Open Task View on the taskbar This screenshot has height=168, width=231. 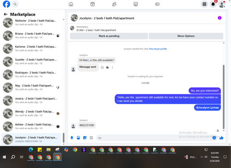tap(22, 157)
